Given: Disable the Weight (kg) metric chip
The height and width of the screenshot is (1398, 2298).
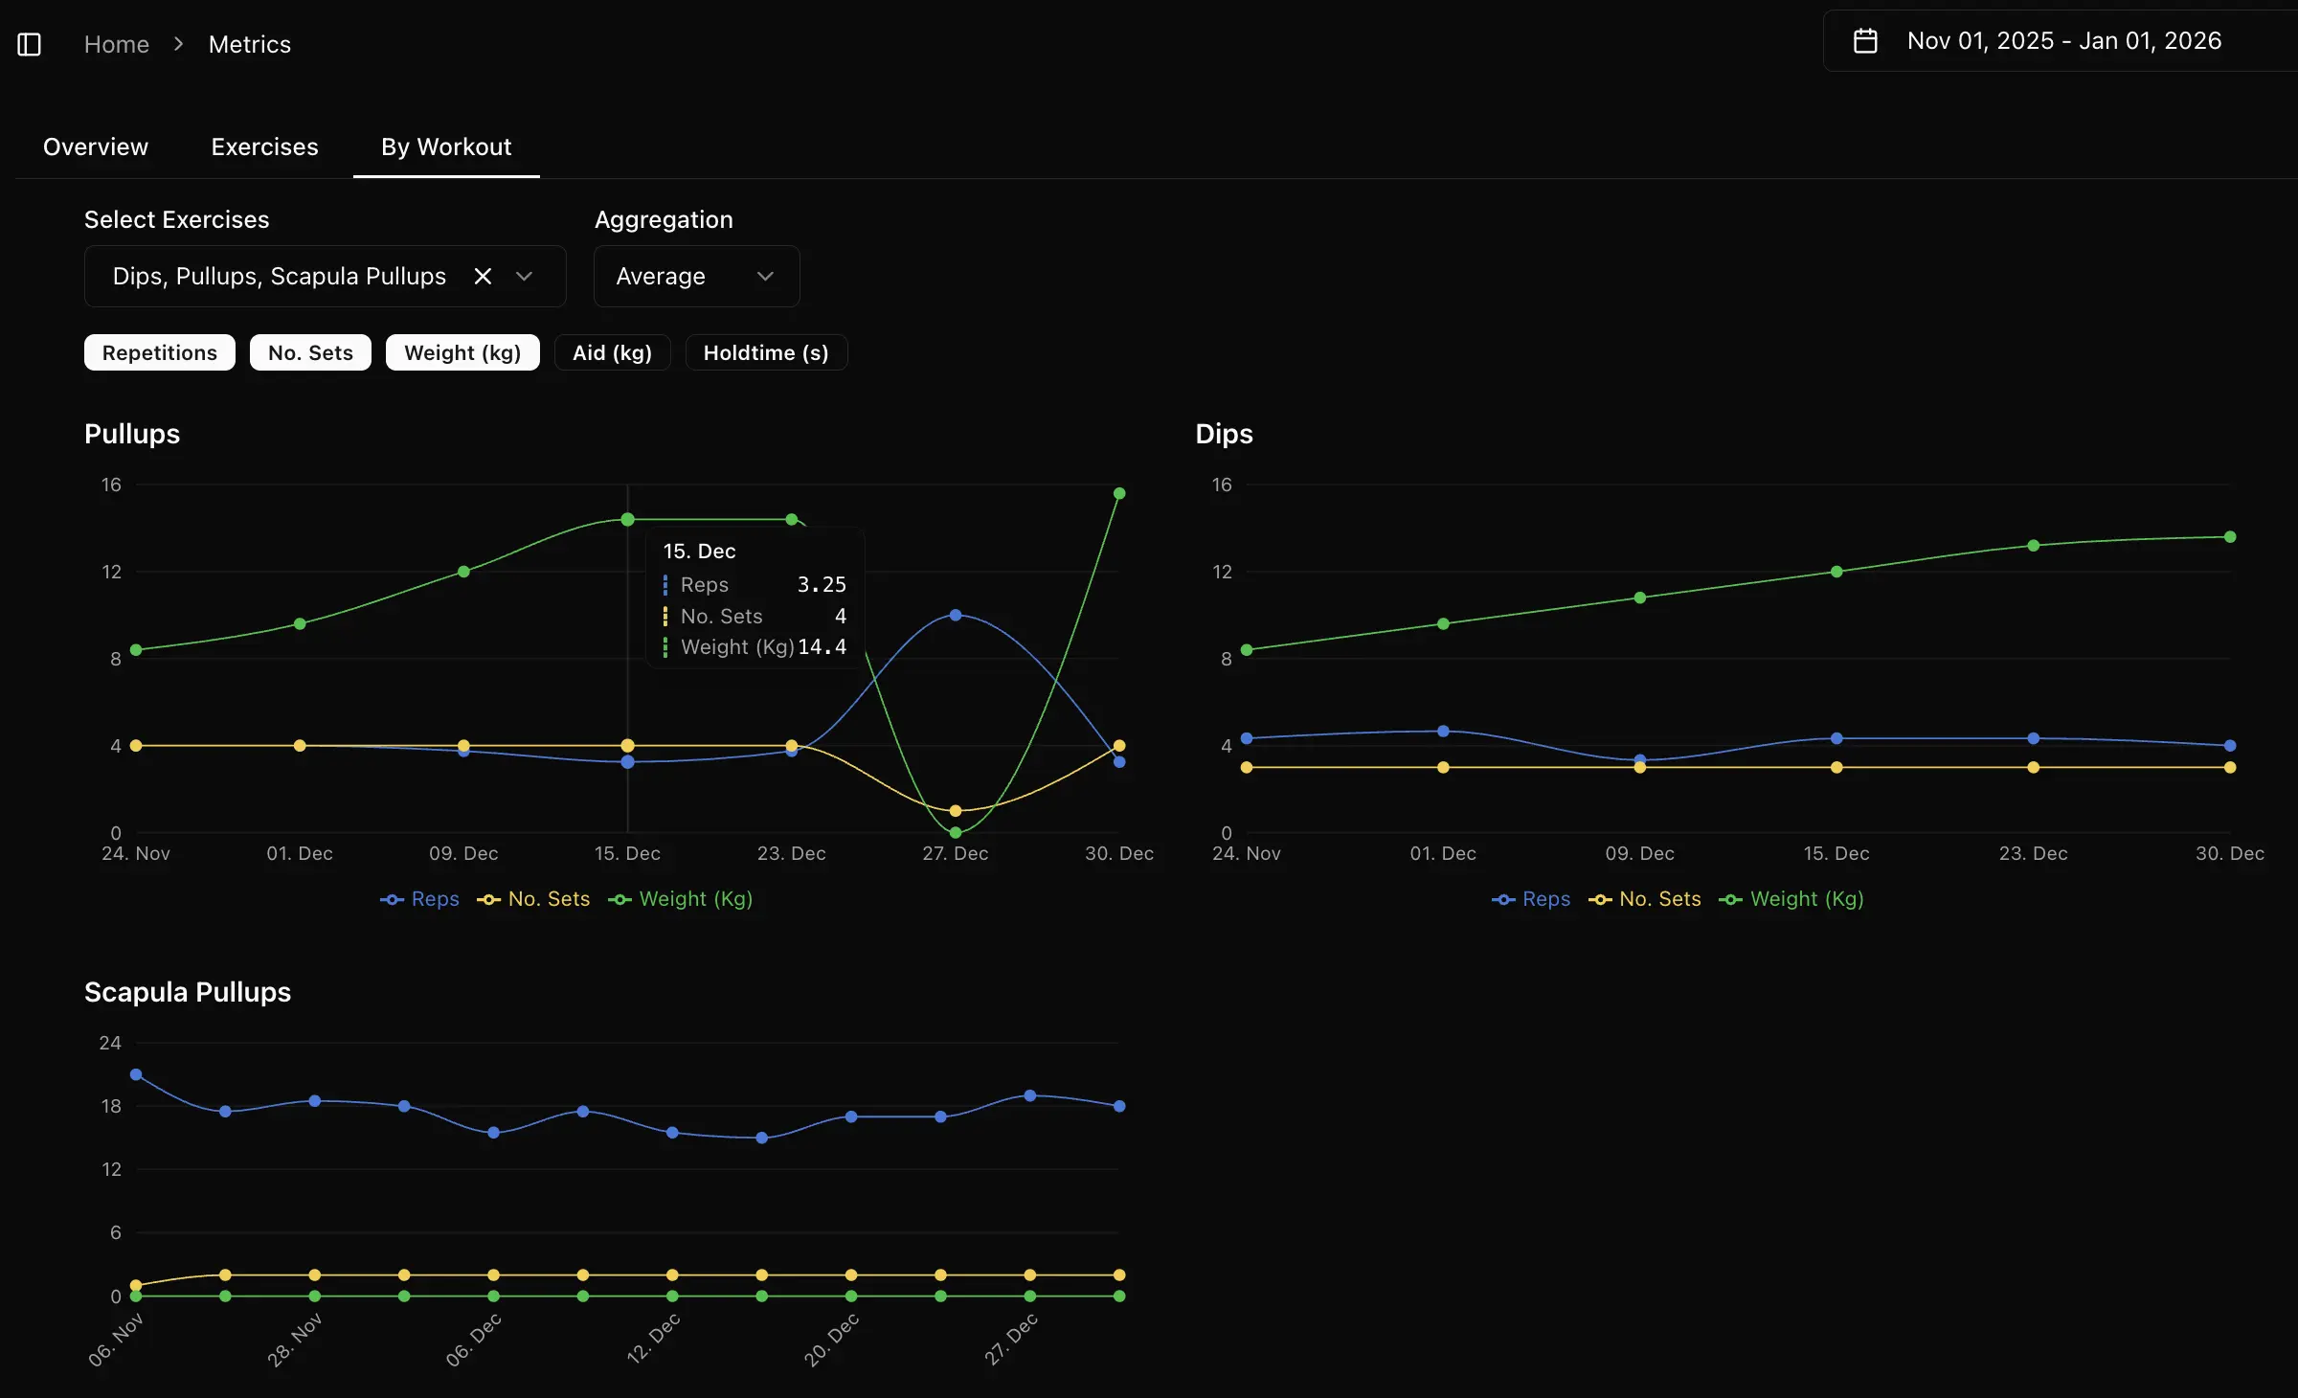Looking at the screenshot, I should [462, 352].
